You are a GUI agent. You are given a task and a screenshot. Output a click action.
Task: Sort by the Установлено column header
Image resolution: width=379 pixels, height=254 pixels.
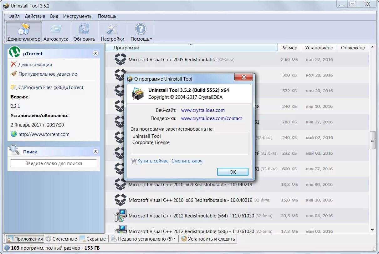(319, 48)
